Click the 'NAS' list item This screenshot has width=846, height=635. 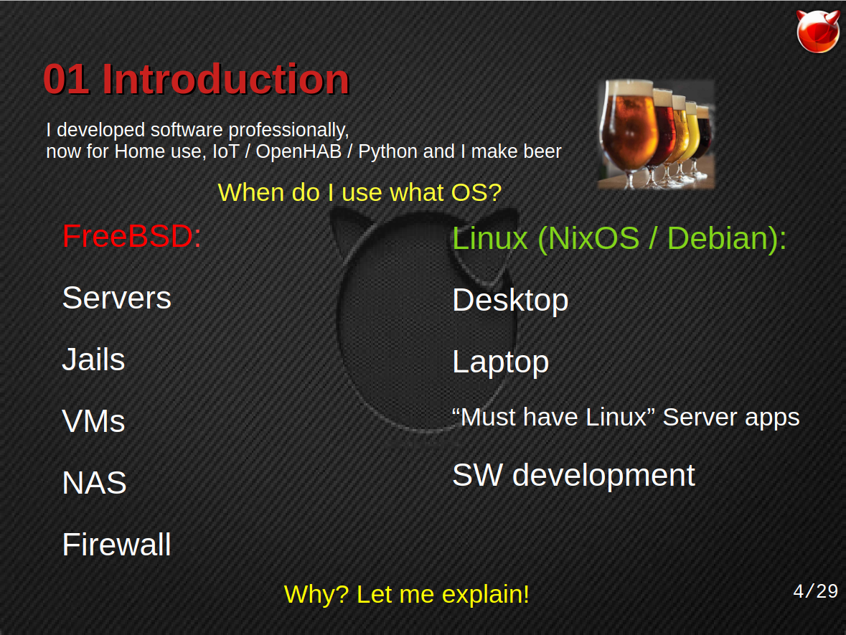click(94, 483)
